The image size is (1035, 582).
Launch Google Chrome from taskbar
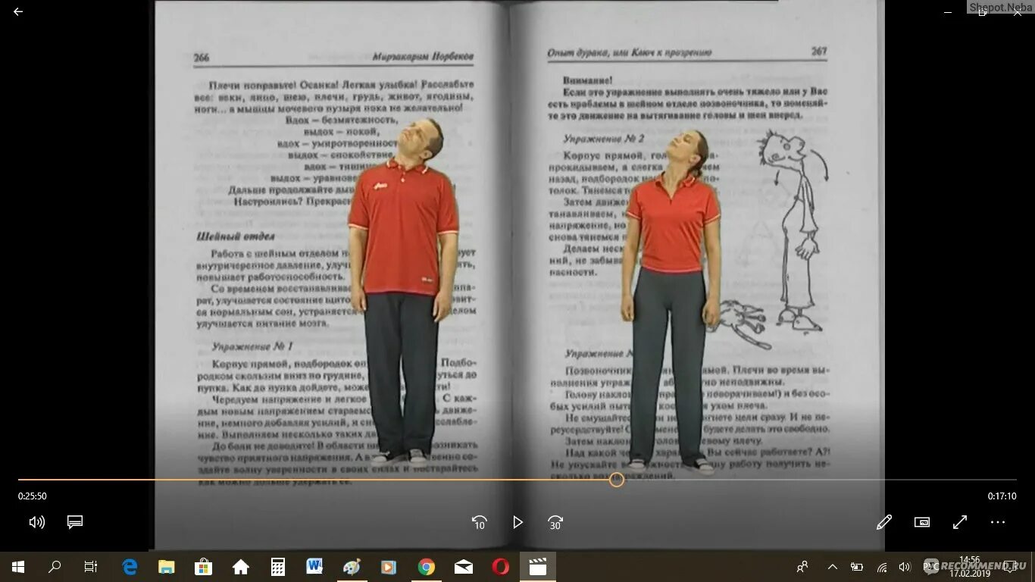tap(427, 567)
